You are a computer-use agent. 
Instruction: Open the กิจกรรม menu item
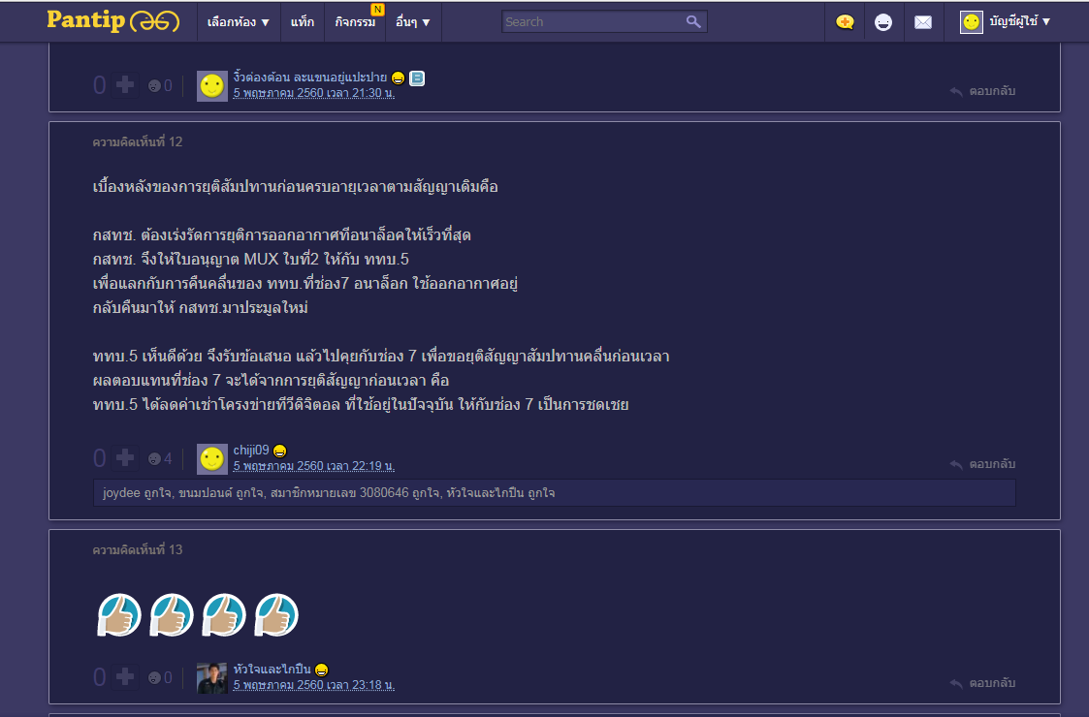point(355,22)
